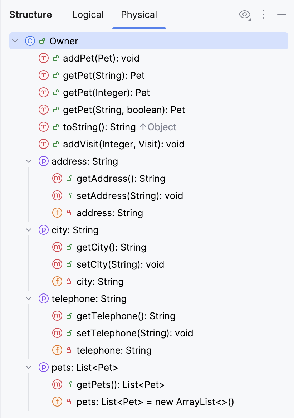
Task: Collapse the telephone: String property group
Action: pyautogui.click(x=29, y=298)
